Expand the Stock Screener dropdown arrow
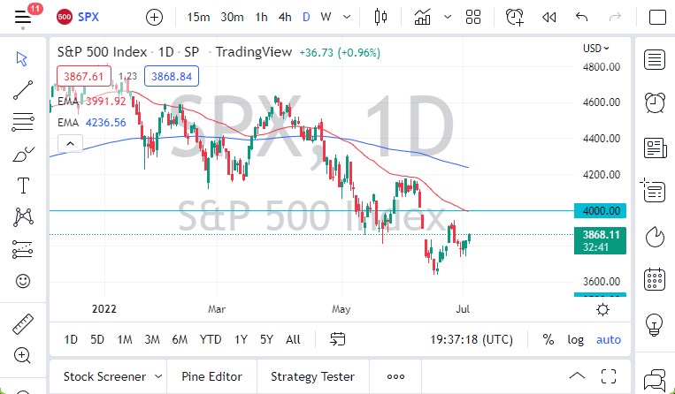Viewport: 675px width, 394px height. [157, 376]
